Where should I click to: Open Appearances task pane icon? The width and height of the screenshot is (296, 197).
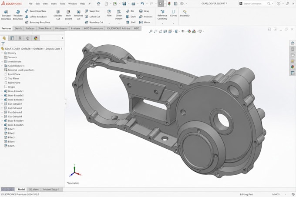coord(293,67)
